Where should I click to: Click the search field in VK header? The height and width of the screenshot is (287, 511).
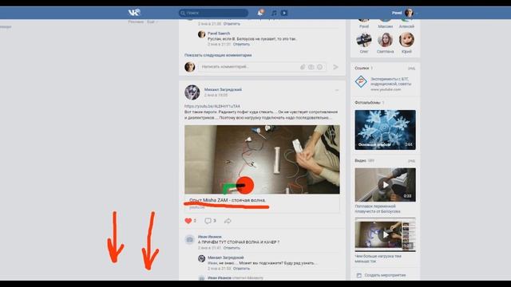click(x=213, y=13)
